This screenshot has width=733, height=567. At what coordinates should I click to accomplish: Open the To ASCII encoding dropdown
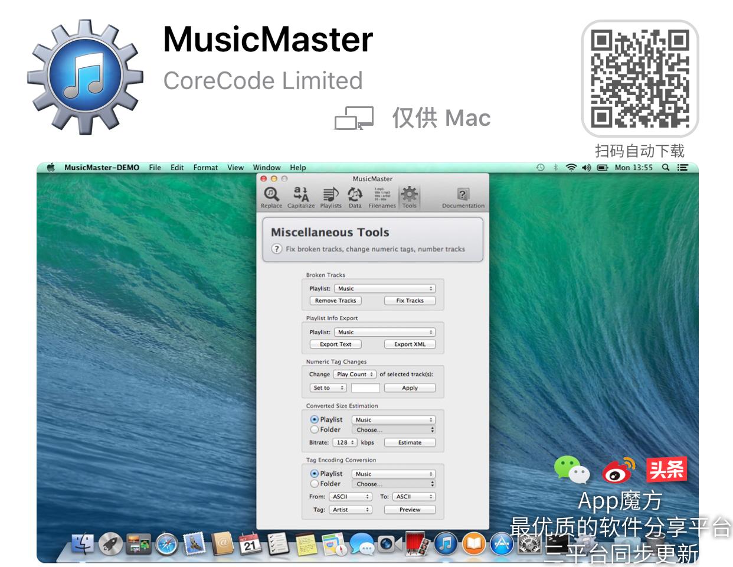414,496
